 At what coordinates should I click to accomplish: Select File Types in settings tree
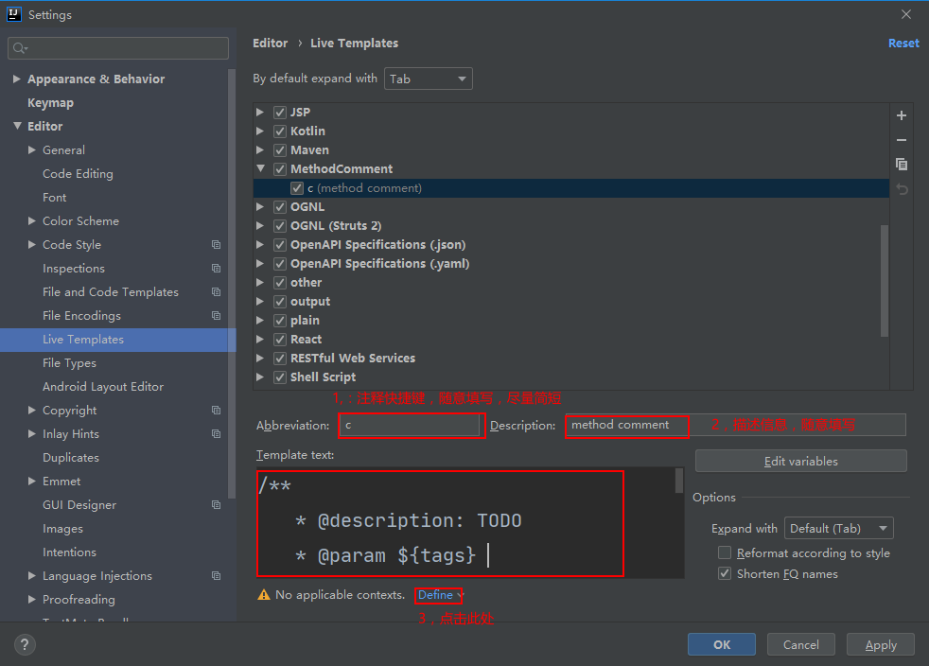tap(69, 362)
